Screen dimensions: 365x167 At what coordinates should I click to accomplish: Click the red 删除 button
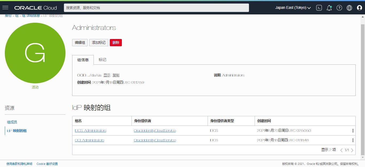[116, 42]
